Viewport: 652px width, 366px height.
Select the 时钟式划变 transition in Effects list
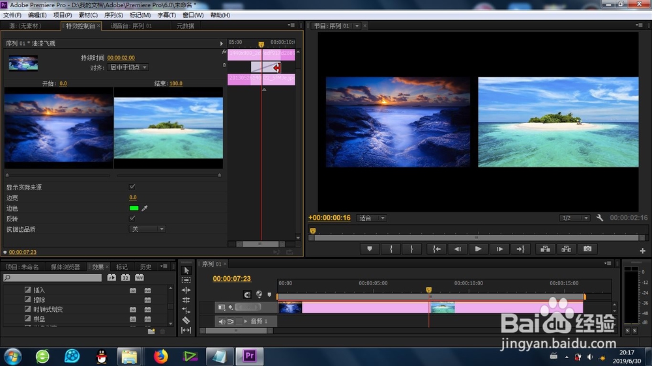48,309
